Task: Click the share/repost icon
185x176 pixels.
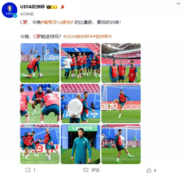Action: (x=28, y=170)
